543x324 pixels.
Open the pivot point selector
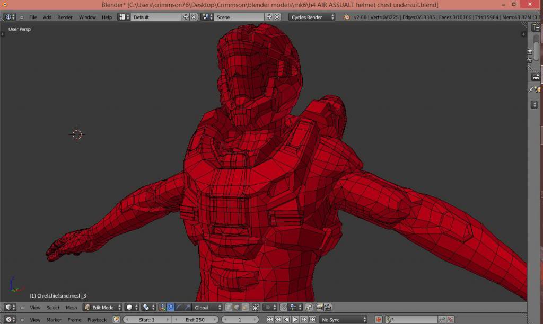(x=148, y=307)
